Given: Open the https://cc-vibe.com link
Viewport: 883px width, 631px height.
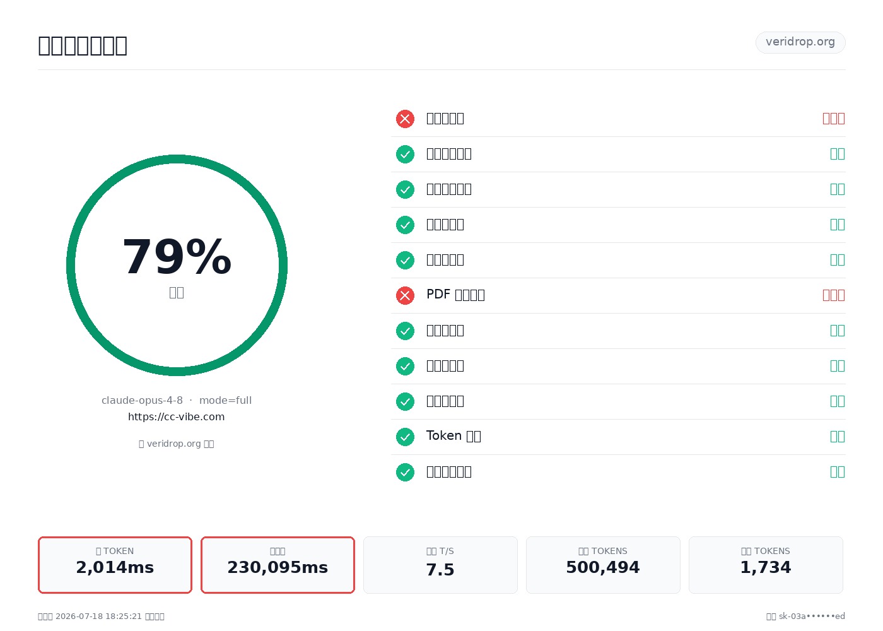Looking at the screenshot, I should tap(177, 416).
